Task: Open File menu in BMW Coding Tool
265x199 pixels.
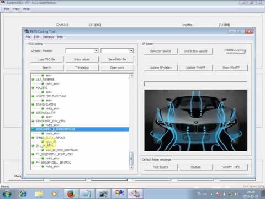Action: point(28,37)
